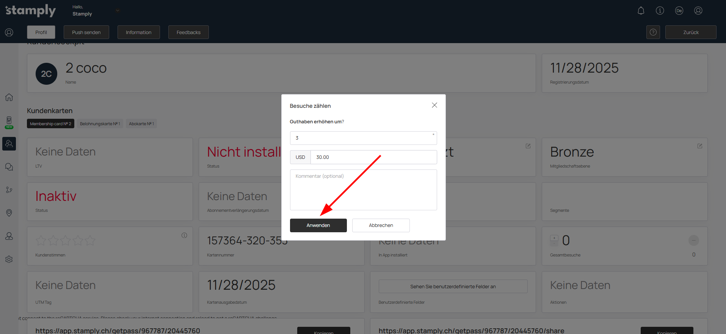Open the Feedbacks tab
Image resolution: width=726 pixels, height=334 pixels.
(188, 32)
